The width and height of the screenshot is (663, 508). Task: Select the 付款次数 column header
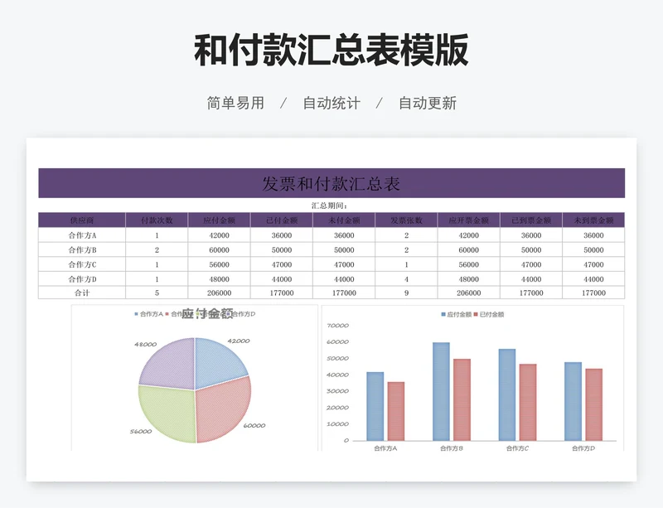pos(157,220)
